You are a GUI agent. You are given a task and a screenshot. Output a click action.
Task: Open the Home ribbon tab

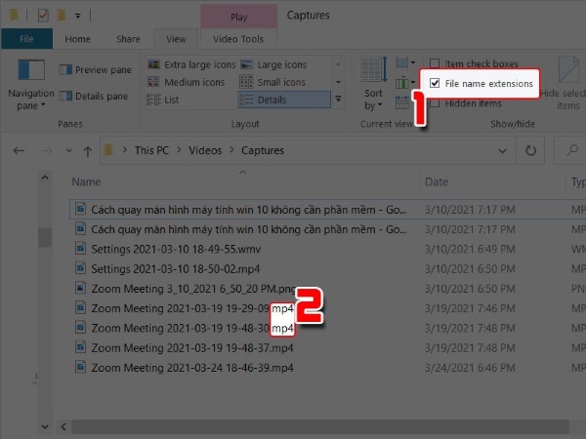[x=78, y=39]
